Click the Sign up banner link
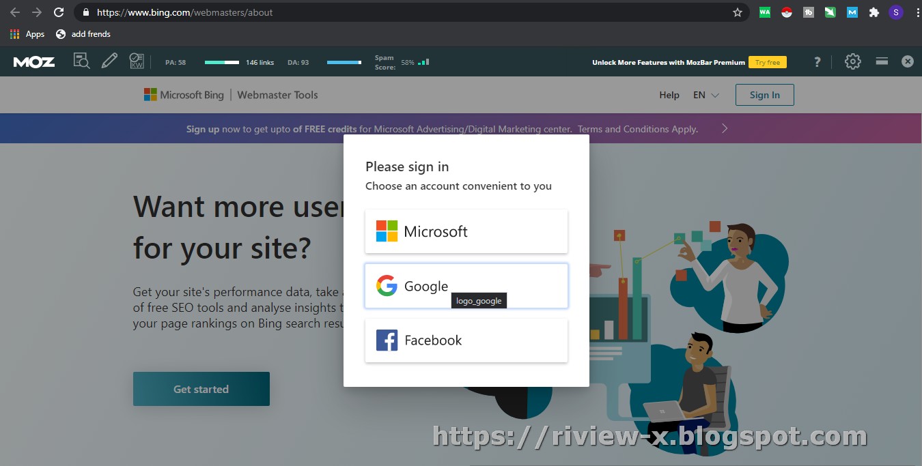Screen dimensions: 922x466 pyautogui.click(x=203, y=129)
